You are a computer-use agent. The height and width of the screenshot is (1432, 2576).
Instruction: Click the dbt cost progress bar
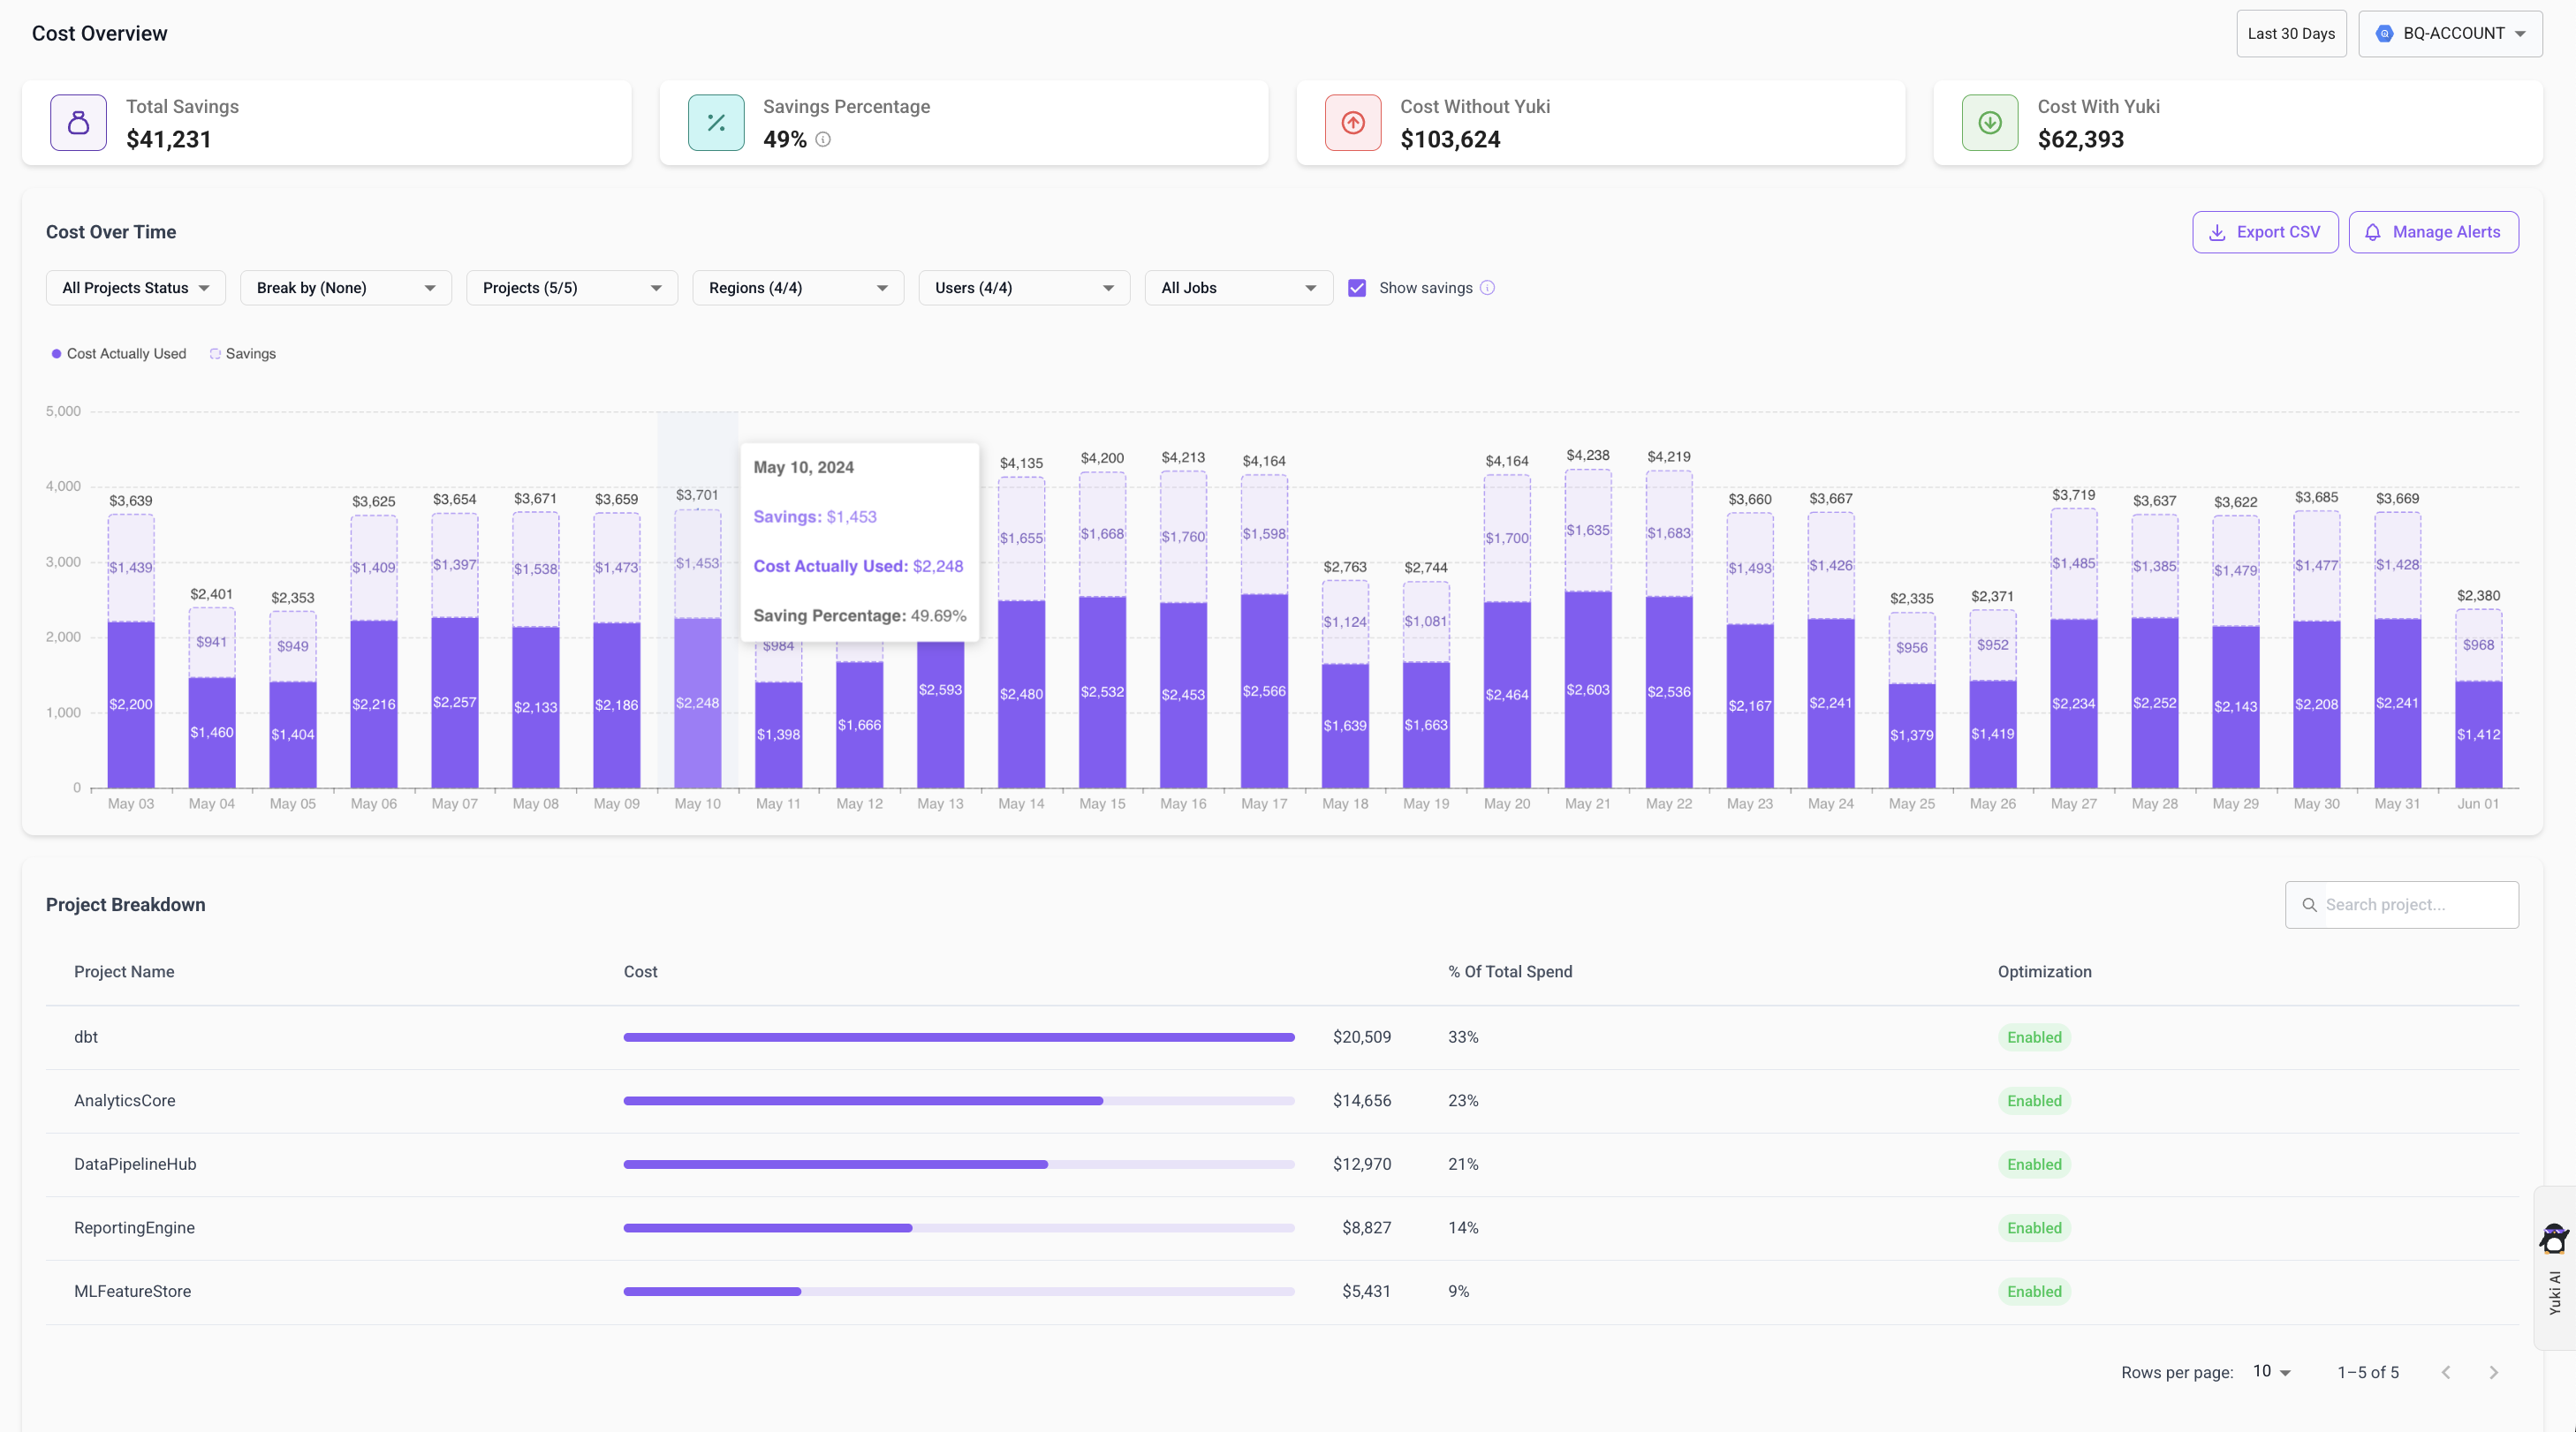coord(959,1037)
